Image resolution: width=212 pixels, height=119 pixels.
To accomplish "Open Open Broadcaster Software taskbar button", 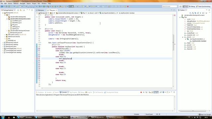I will tap(97, 117).
